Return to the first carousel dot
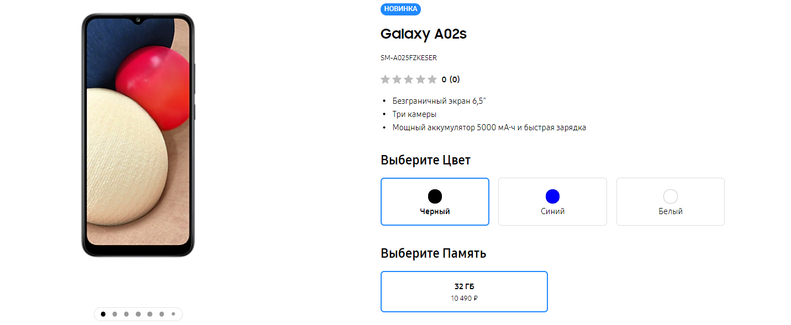 (103, 314)
